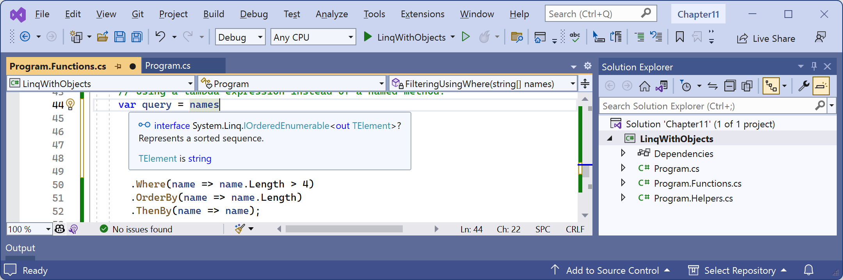This screenshot has width=843, height=280.
Task: Open the File menu
Action: point(42,14)
